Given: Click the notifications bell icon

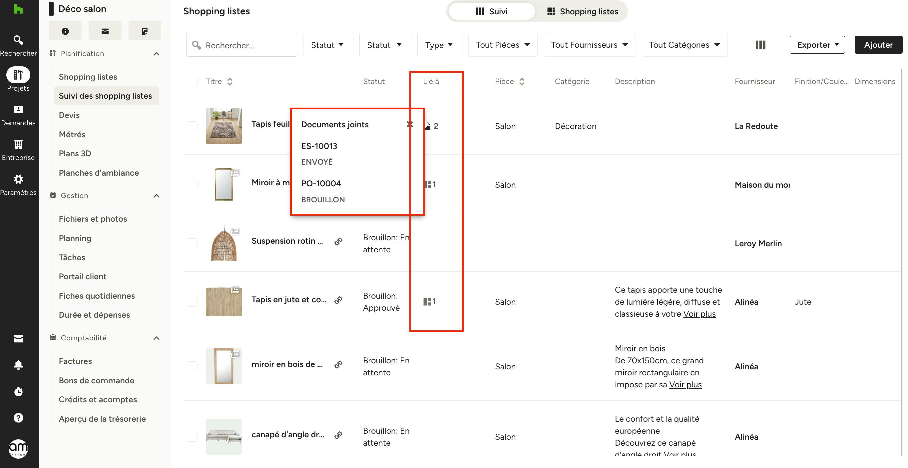Looking at the screenshot, I should click(x=18, y=365).
